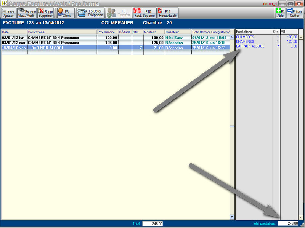The image size is (305, 228).
Task: Click the invoice table scrollbar thumb
Action: click(x=232, y=126)
